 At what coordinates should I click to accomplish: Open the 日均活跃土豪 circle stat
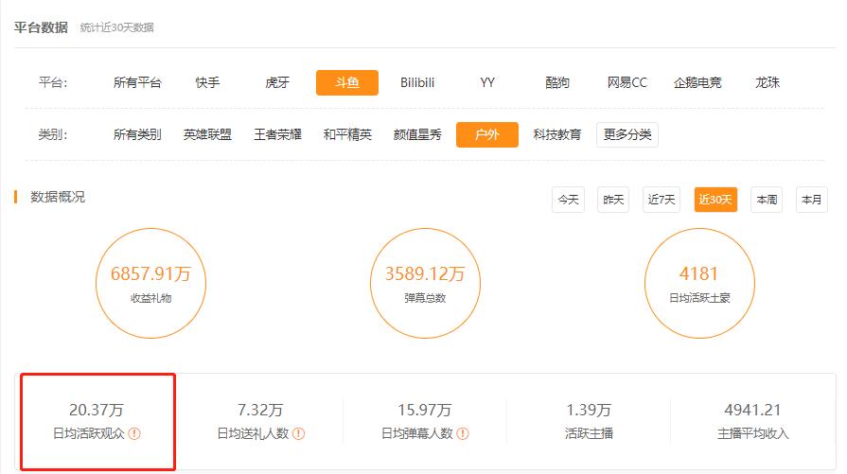click(x=698, y=282)
